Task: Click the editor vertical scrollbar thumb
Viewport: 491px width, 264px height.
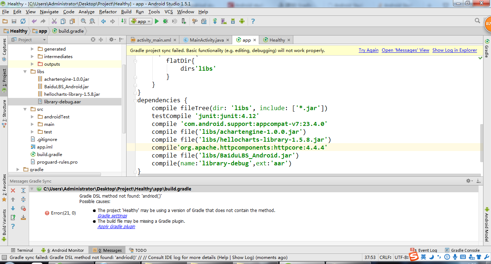Action: point(482,143)
